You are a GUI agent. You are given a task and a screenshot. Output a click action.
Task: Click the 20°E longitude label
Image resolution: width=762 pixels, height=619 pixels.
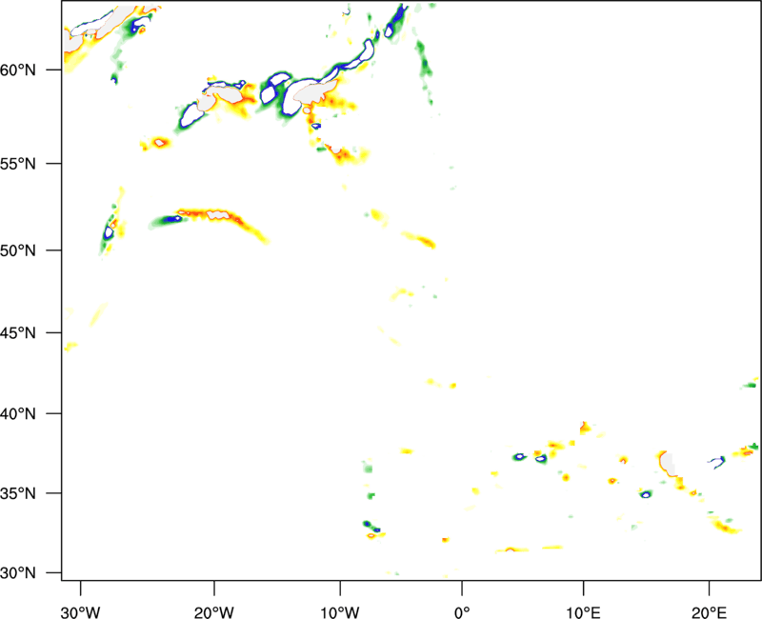[x=709, y=612]
